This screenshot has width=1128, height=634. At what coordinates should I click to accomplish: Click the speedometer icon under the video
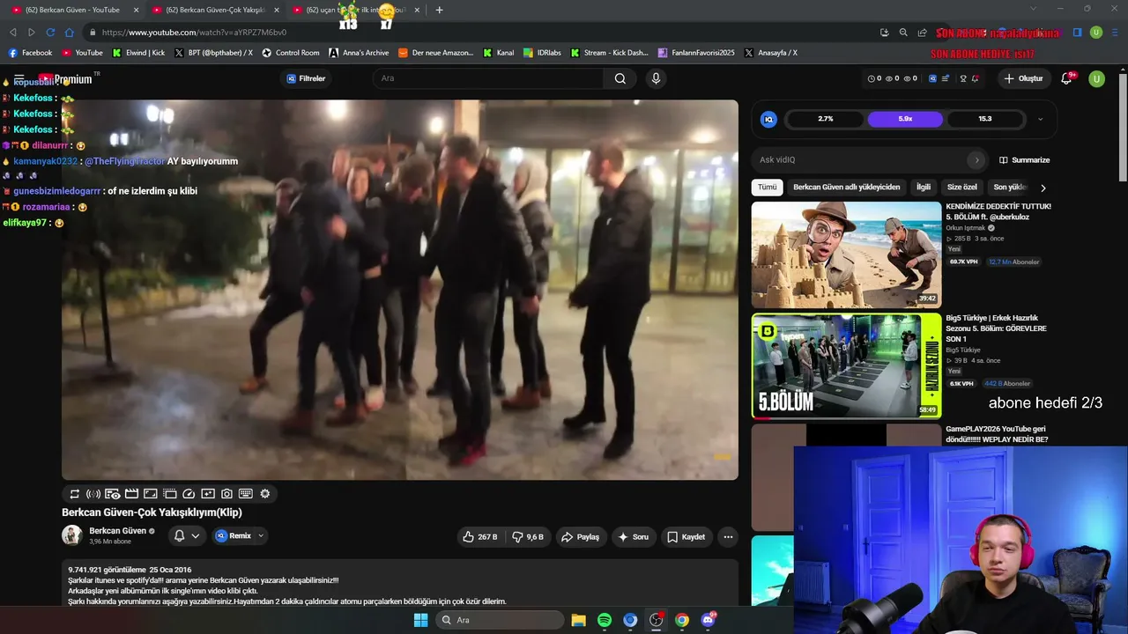189,494
